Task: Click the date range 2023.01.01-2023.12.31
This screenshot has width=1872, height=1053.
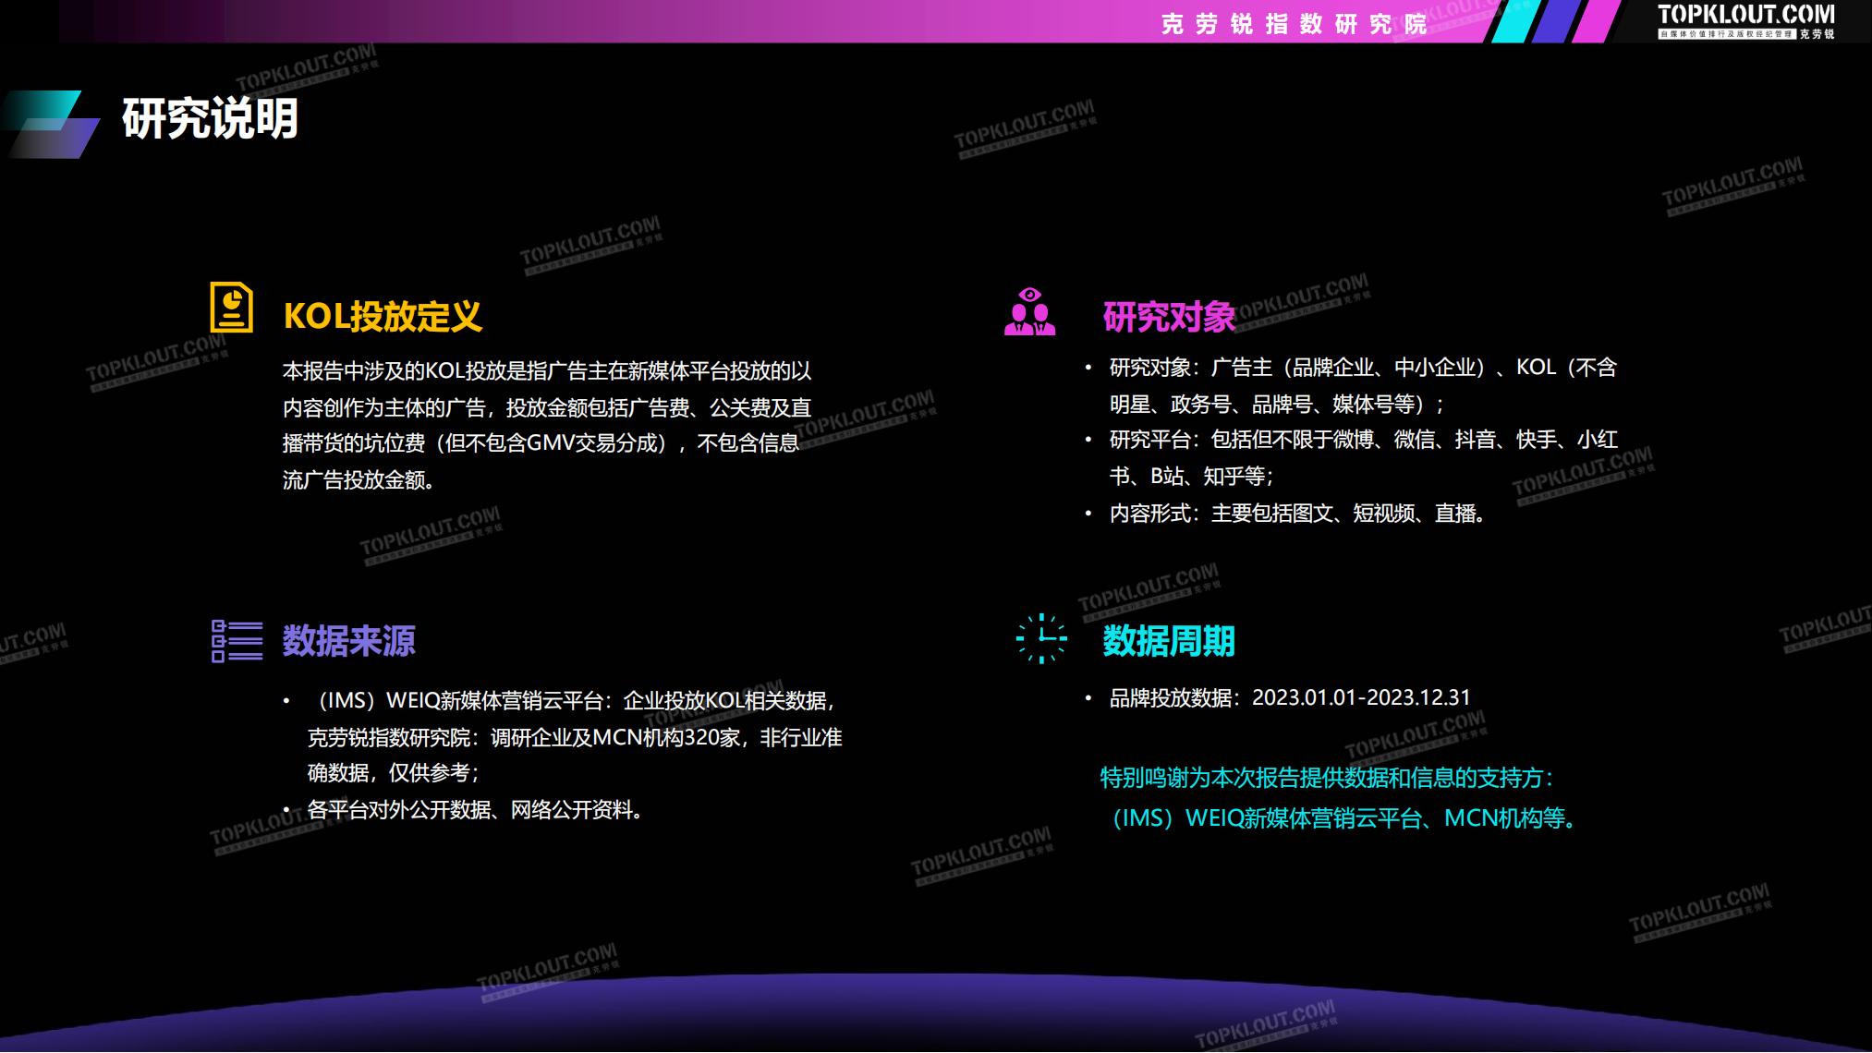Action: coord(1361,697)
